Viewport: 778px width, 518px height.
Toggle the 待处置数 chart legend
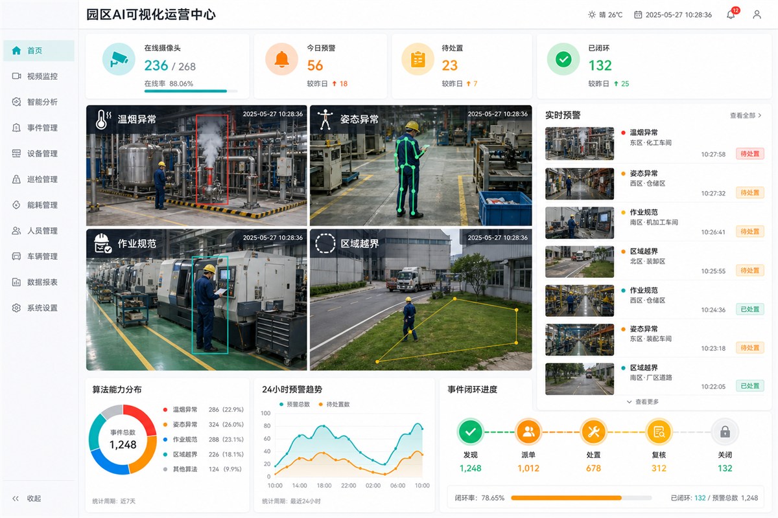[x=334, y=404]
